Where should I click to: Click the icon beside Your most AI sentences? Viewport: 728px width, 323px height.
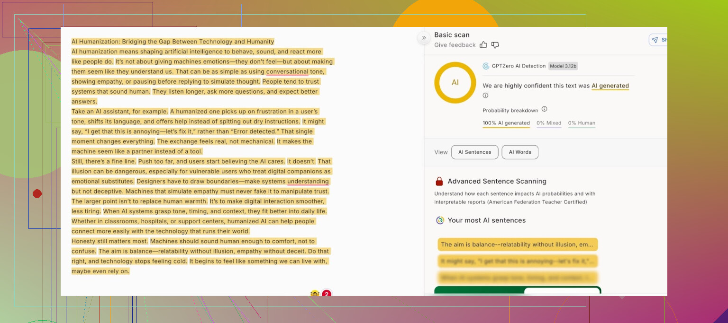pos(440,220)
